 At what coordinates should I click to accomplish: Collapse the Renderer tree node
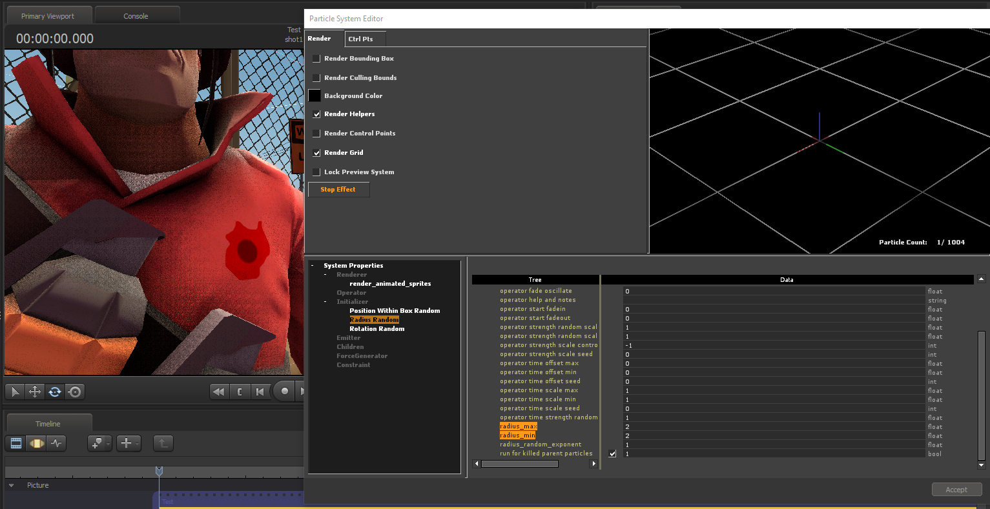point(325,275)
